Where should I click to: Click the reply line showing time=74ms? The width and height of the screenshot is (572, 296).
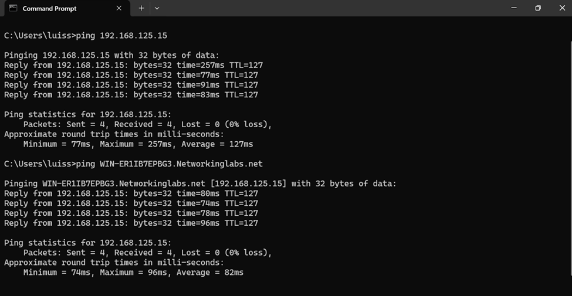(131, 203)
